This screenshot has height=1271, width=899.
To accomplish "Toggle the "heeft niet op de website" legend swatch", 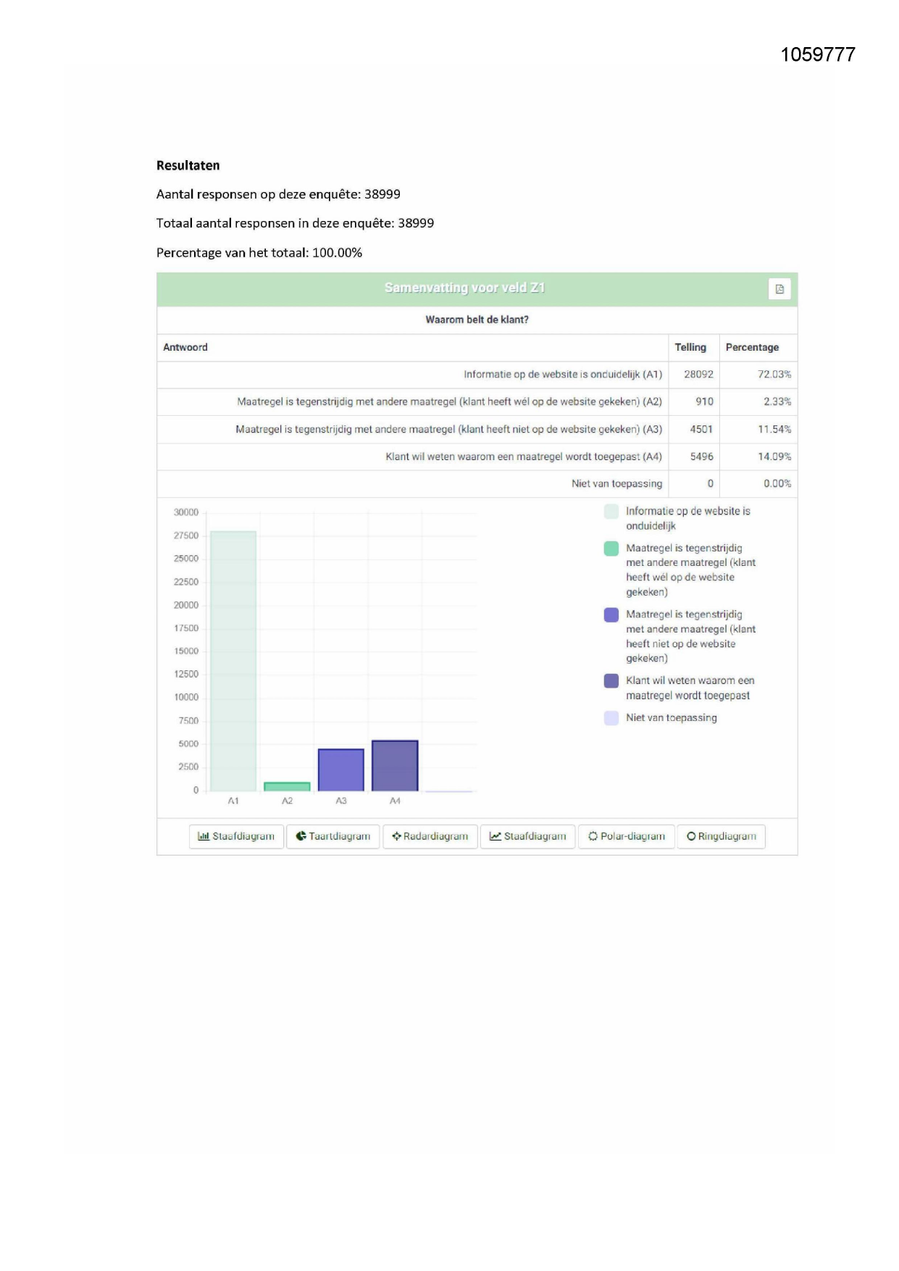I will [611, 615].
